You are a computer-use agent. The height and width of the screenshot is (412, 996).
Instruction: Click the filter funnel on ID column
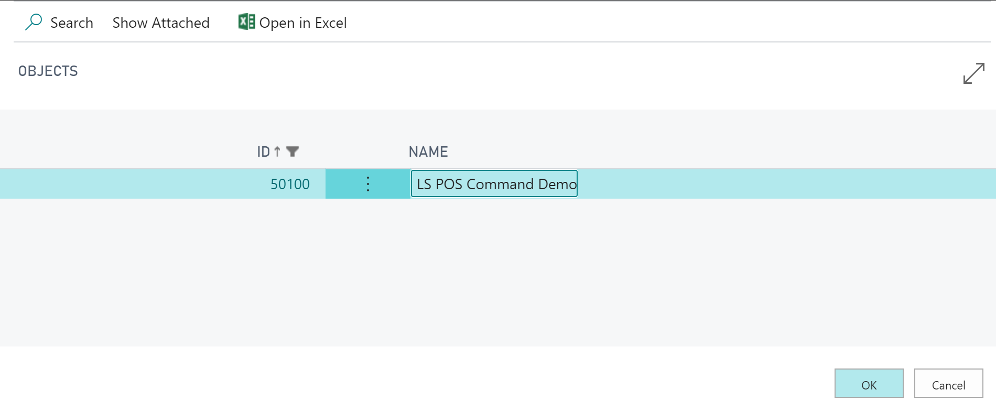coord(293,151)
